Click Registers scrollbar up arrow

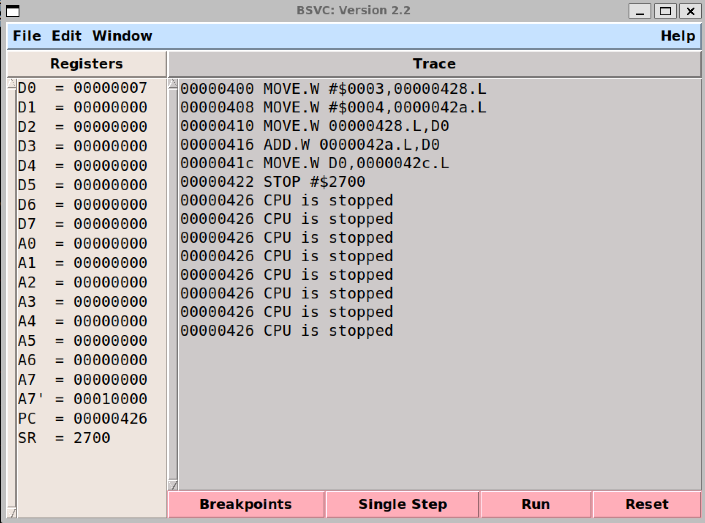(x=12, y=83)
